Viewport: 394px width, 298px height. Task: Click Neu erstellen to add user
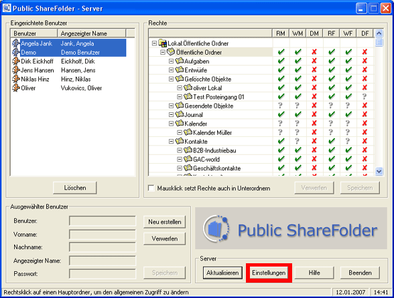coord(165,222)
